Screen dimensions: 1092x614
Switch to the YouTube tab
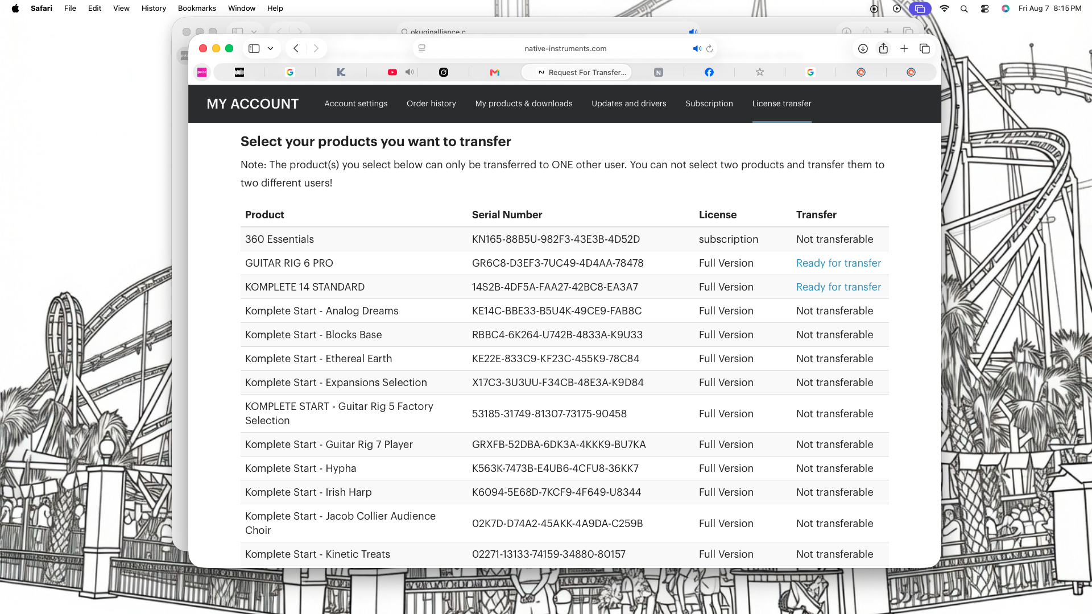coord(392,72)
